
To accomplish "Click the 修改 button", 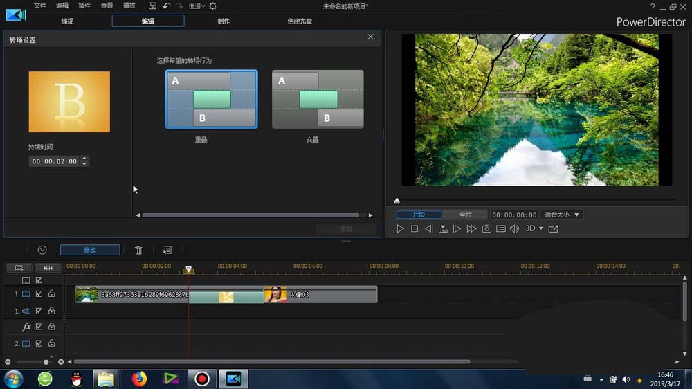I will click(x=90, y=250).
